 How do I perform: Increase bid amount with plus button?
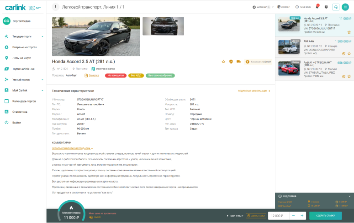pyautogui.click(x=302, y=216)
